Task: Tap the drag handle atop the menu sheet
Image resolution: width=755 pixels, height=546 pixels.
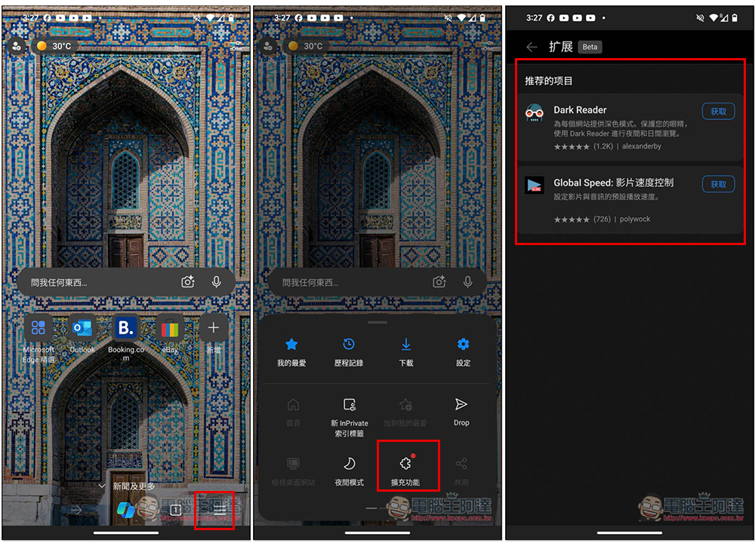Action: (x=377, y=322)
